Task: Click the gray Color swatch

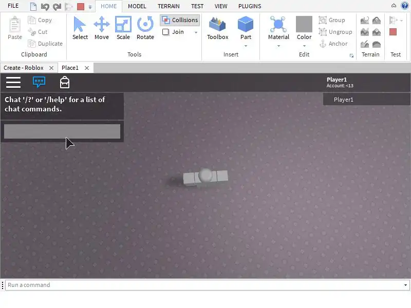Action: click(304, 24)
